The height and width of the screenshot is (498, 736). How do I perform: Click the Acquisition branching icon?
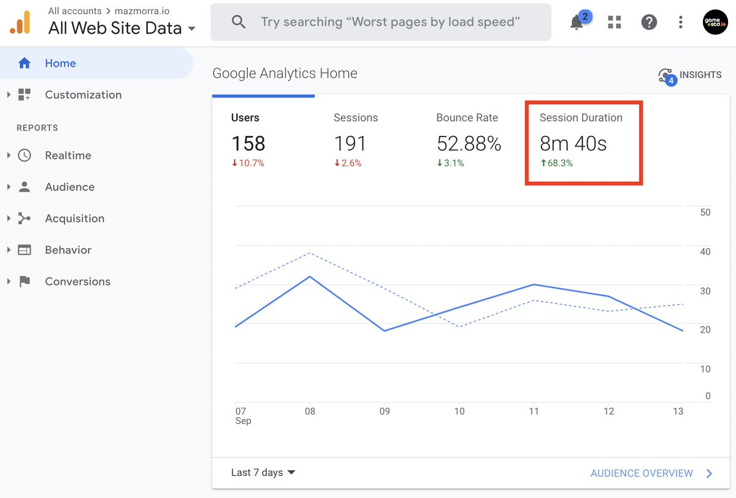coord(25,219)
